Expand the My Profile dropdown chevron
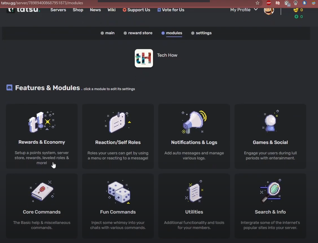Screen dimensions: 318x243 256,10
